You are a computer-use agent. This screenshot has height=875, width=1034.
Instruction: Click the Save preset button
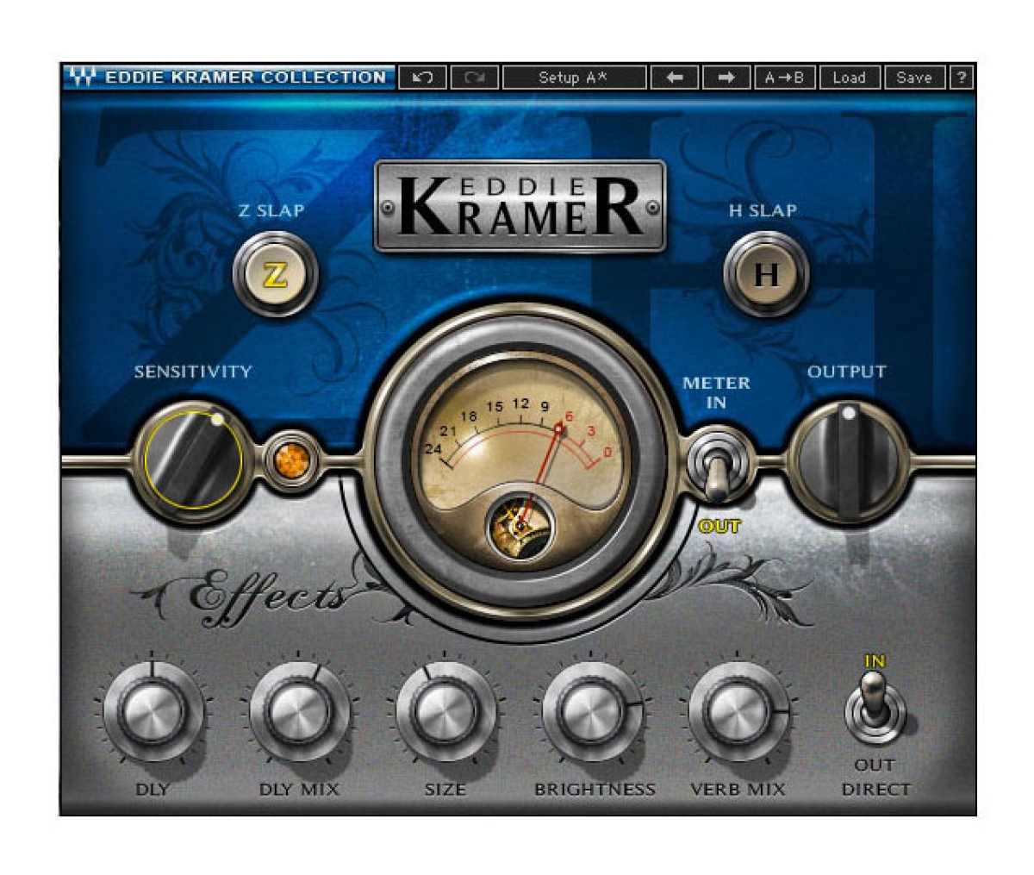[x=913, y=78]
